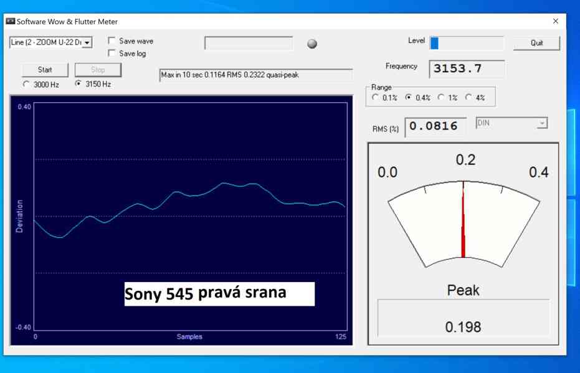Click the gray round indicator light

point(312,44)
